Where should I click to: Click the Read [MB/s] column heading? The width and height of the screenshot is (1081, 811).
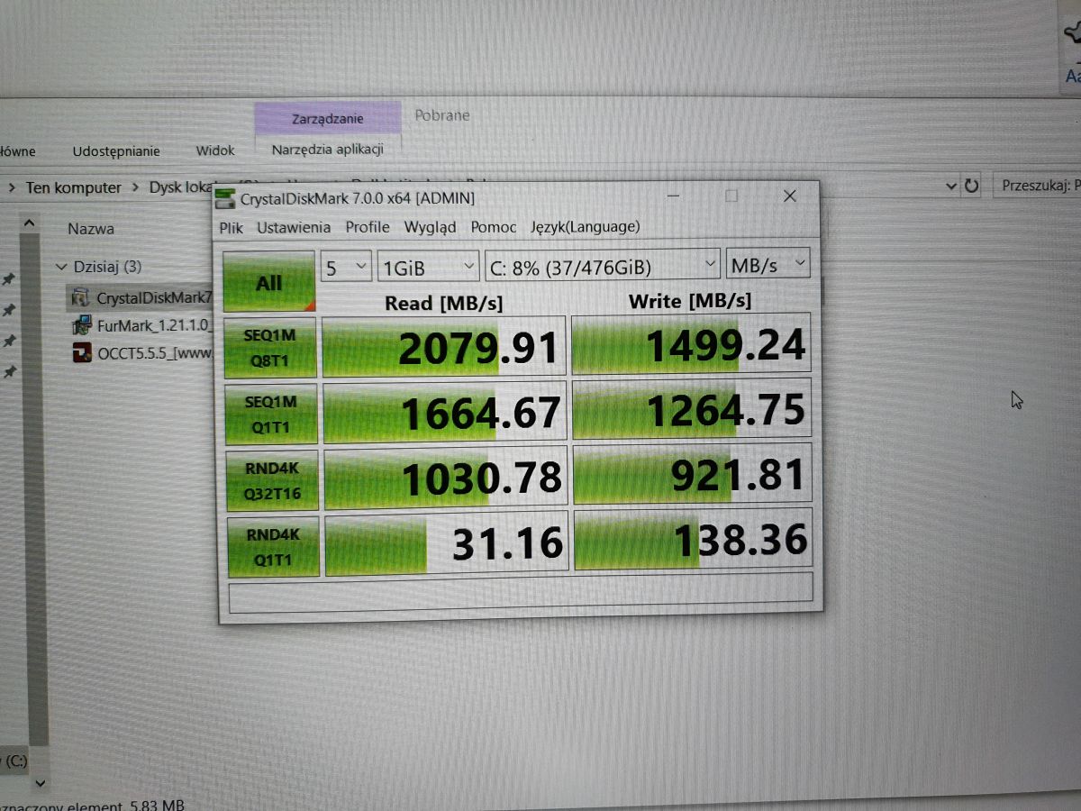pyautogui.click(x=443, y=302)
